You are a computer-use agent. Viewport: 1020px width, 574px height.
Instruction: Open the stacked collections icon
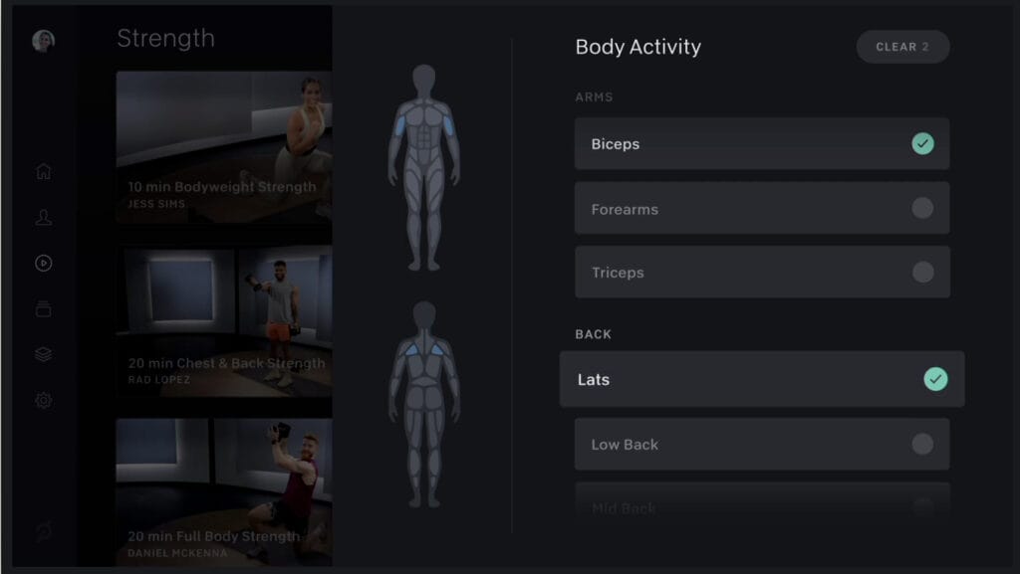[44, 308]
